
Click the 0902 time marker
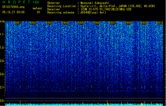(34, 23)
